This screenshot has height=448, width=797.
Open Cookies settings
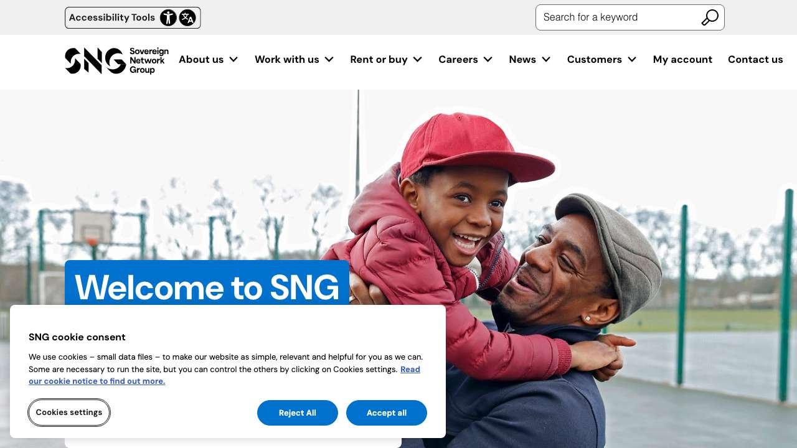pos(69,413)
